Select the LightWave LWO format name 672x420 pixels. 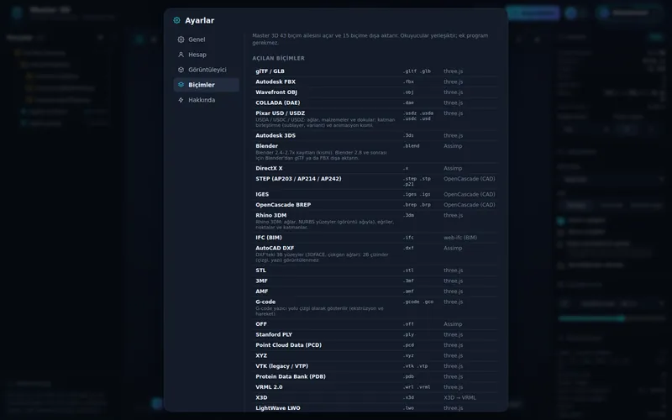[x=278, y=408]
